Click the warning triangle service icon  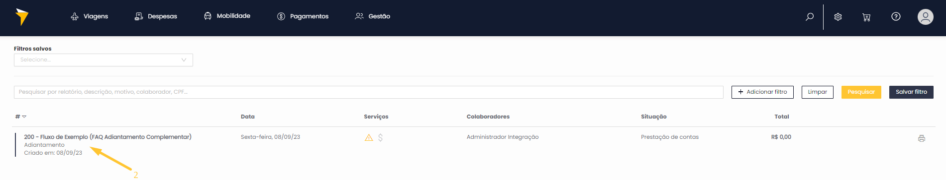click(369, 137)
